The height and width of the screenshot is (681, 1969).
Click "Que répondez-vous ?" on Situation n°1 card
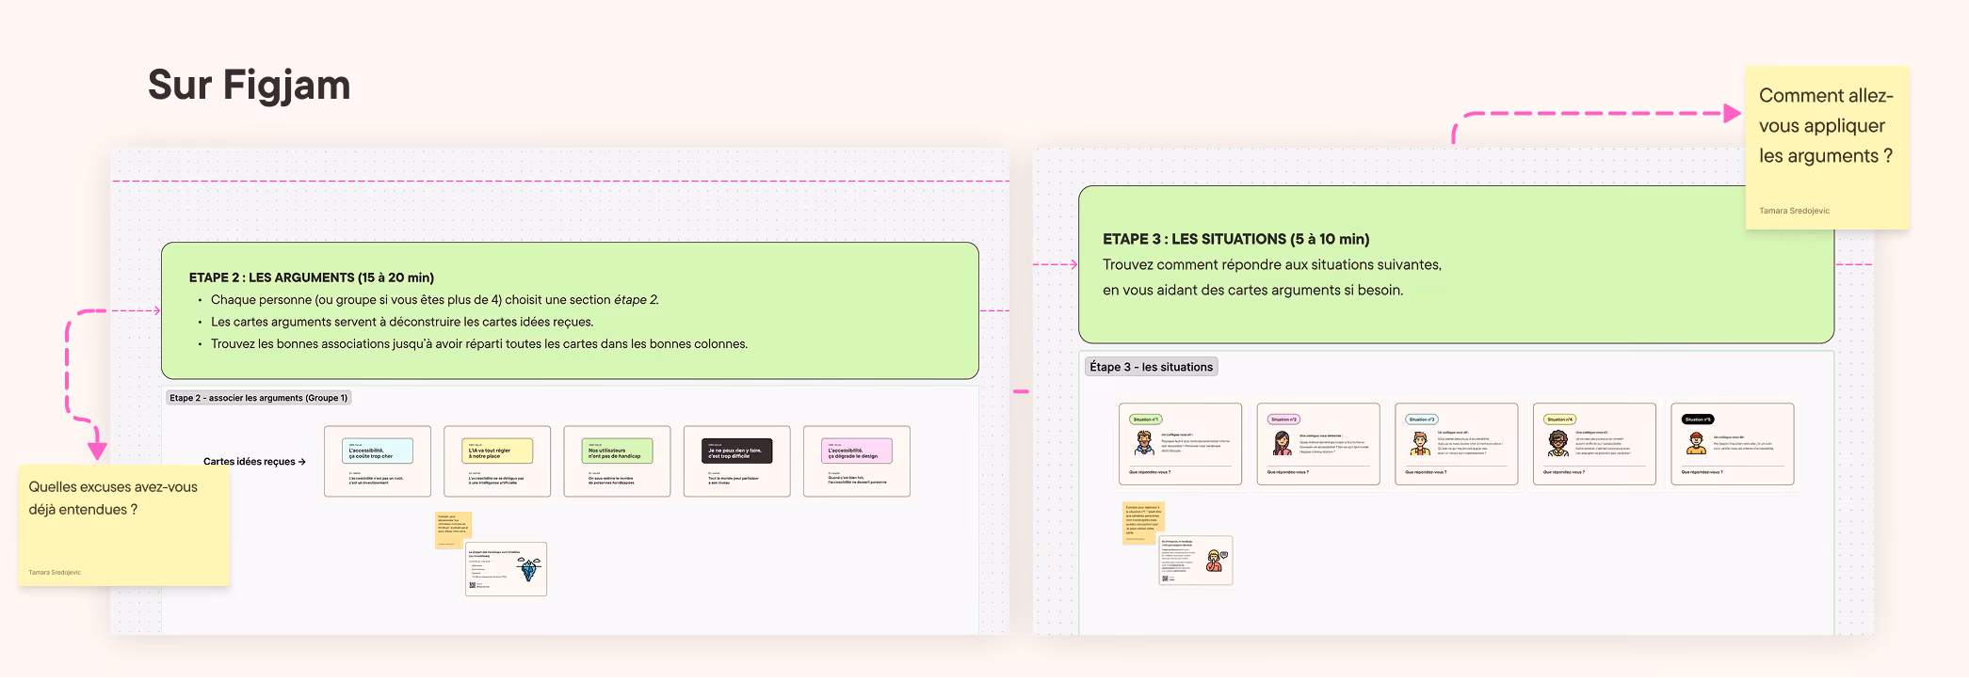pyautogui.click(x=1150, y=472)
